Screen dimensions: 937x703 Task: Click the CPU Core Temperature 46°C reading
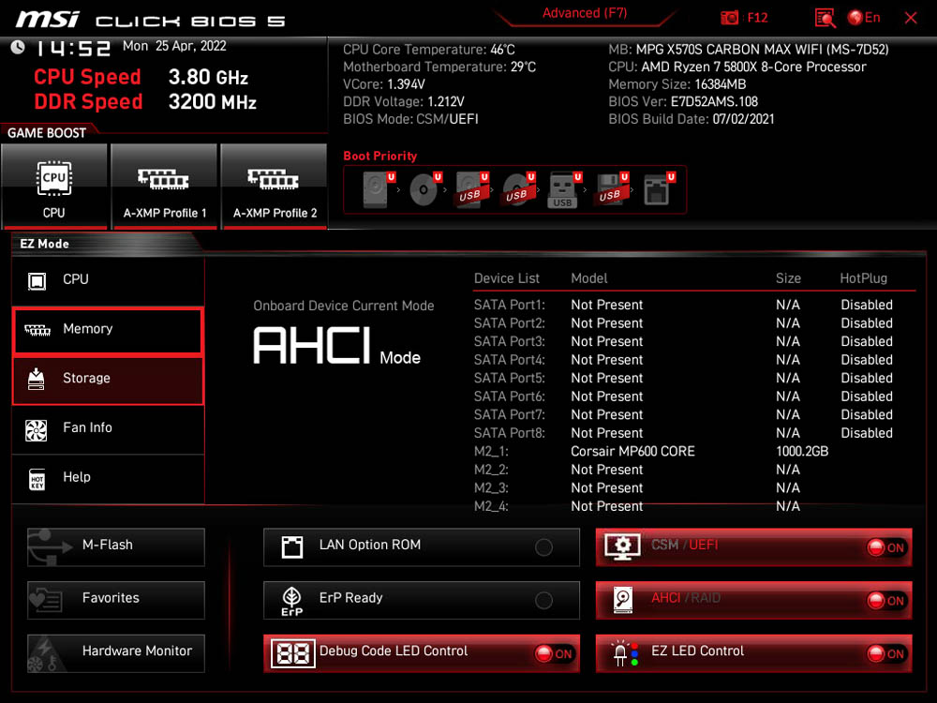429,50
